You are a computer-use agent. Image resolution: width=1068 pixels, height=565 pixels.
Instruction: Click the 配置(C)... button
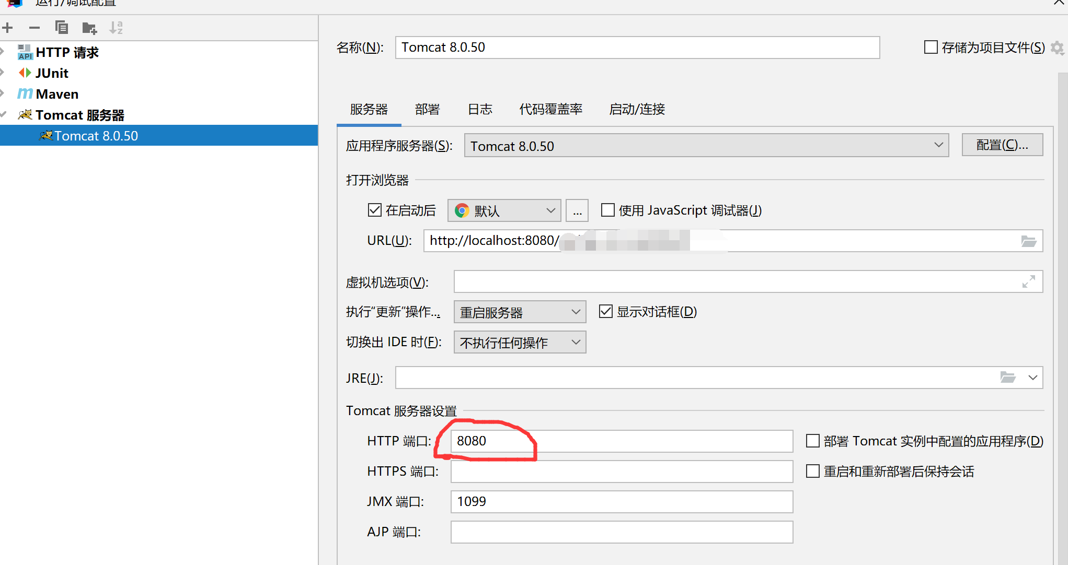(1002, 145)
